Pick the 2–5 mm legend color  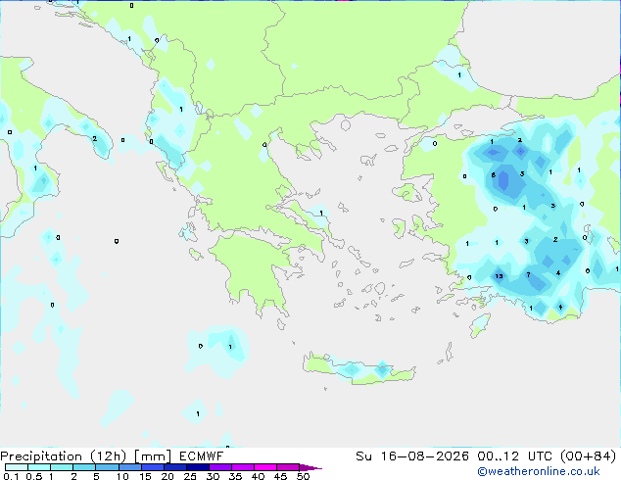84,467
